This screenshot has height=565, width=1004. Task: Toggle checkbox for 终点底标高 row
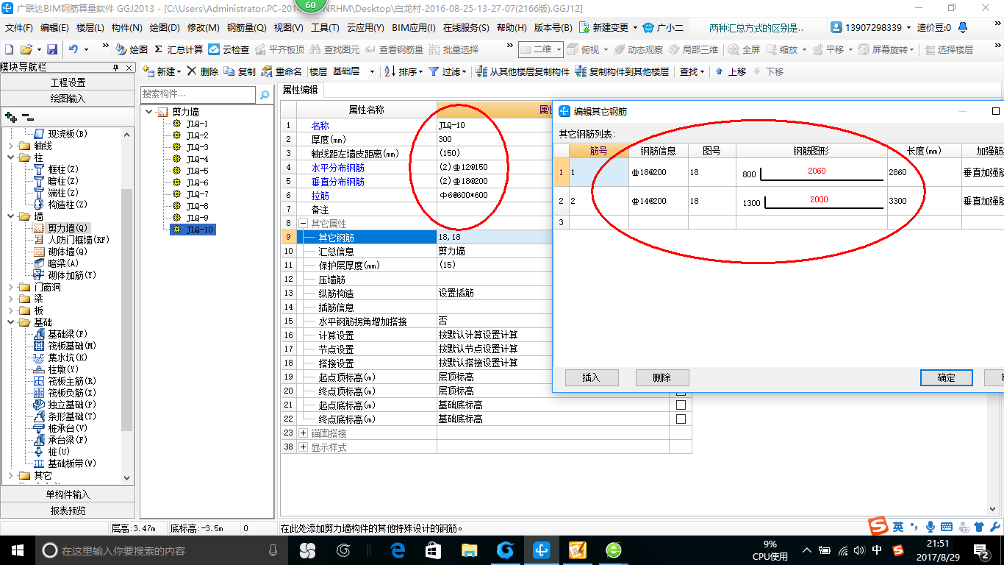[681, 419]
